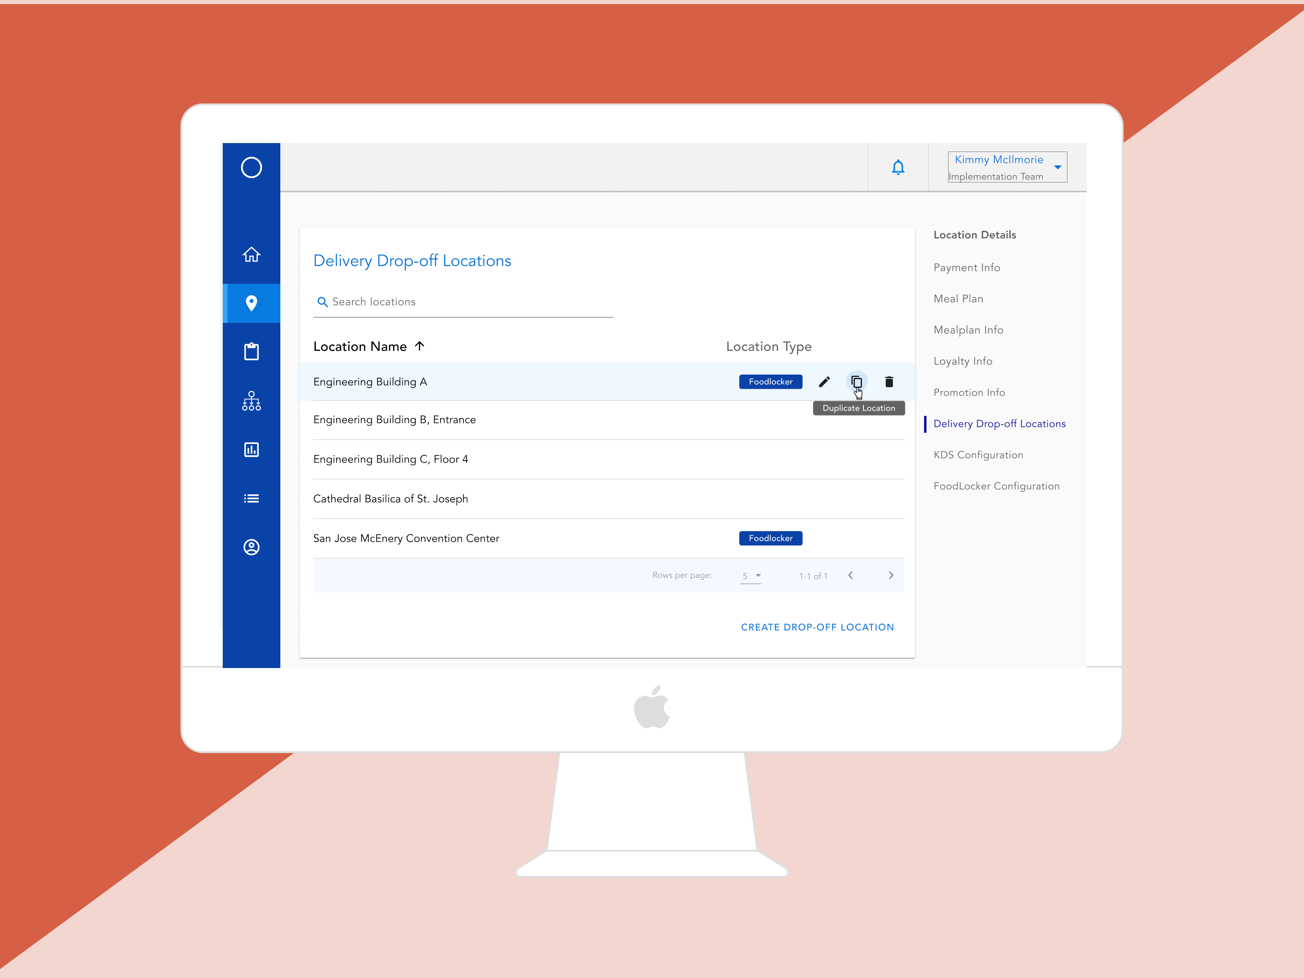Expand the rows per page dropdown

(x=751, y=576)
